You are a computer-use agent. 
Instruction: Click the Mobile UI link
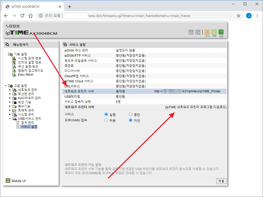(x=18, y=181)
